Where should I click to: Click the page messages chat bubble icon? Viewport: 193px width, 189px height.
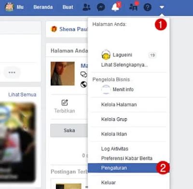pyautogui.click(x=83, y=75)
